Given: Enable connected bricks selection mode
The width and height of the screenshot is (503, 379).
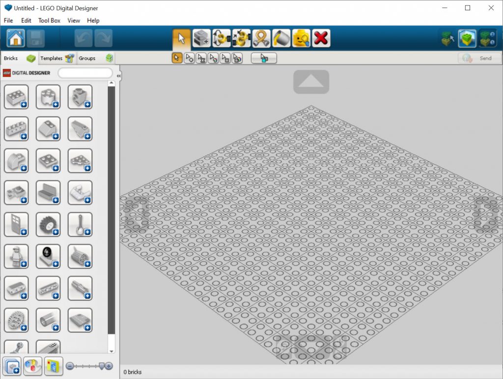Looking at the screenshot, I should [201, 58].
